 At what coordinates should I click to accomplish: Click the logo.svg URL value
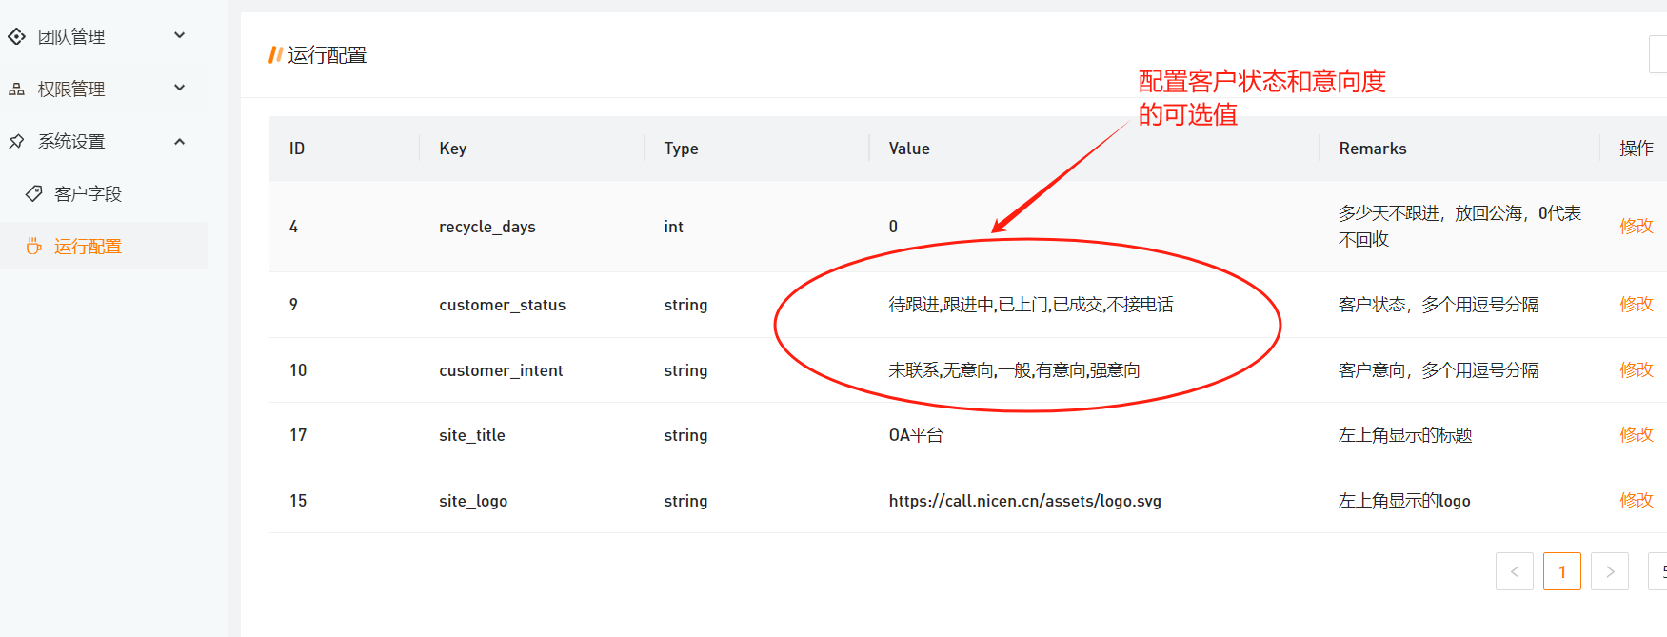[x=1025, y=501]
